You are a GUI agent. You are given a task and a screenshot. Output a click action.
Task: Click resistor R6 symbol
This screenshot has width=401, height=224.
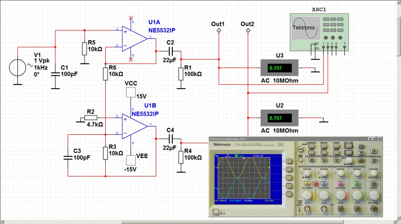coord(105,74)
